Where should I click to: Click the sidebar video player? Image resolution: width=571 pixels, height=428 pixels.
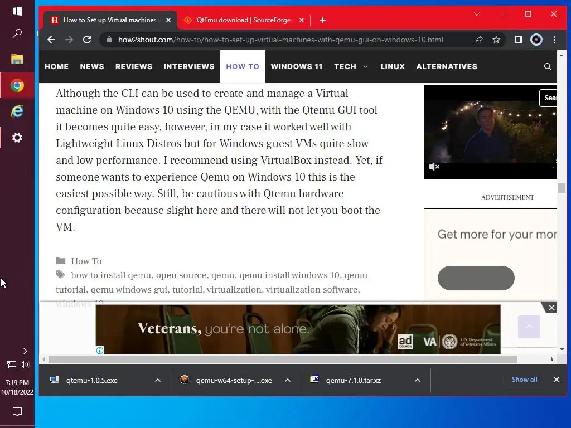tap(490, 132)
